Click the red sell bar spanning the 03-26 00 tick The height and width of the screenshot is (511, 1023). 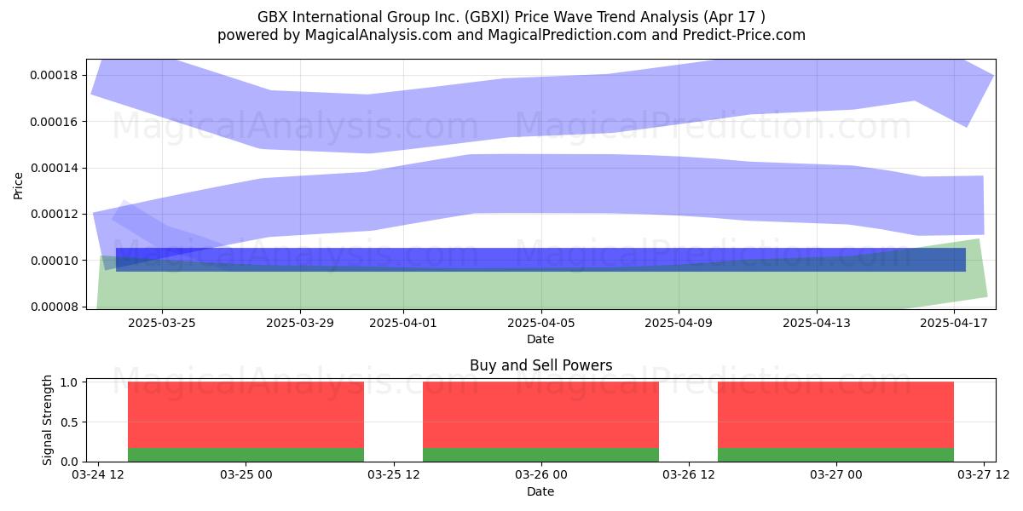pos(541,415)
